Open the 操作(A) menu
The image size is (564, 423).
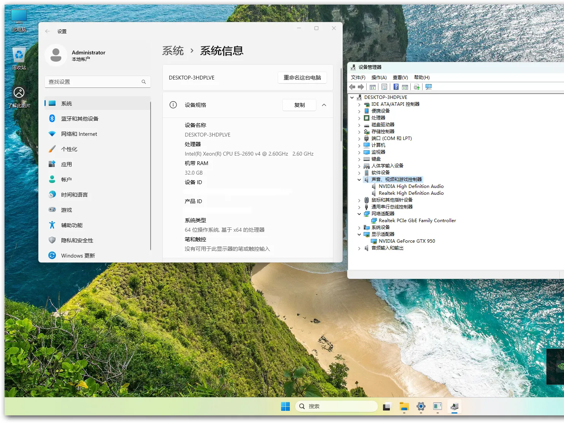coord(379,77)
